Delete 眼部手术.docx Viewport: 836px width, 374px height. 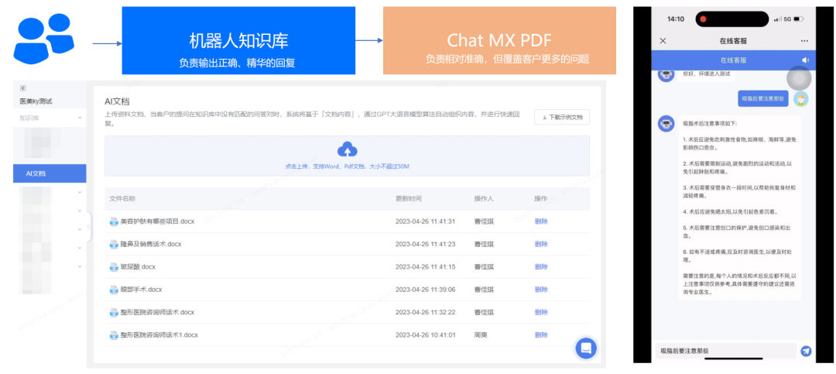[541, 290]
